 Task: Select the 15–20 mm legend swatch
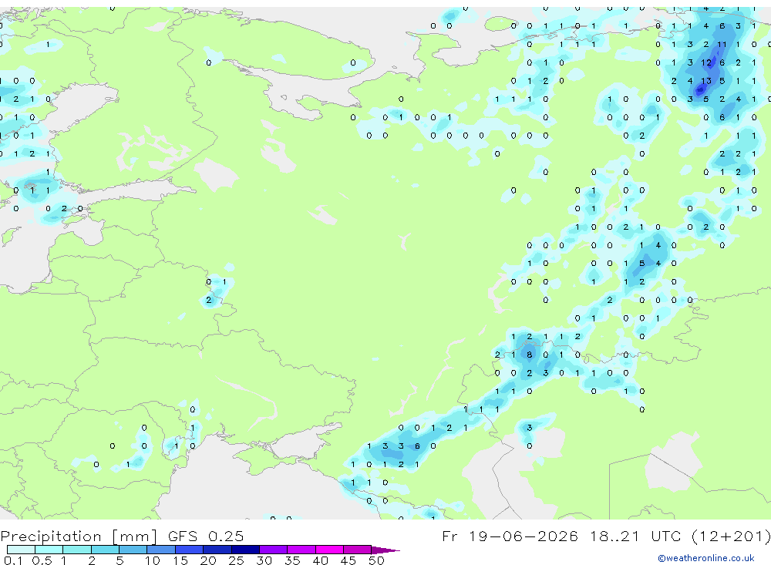189,550
